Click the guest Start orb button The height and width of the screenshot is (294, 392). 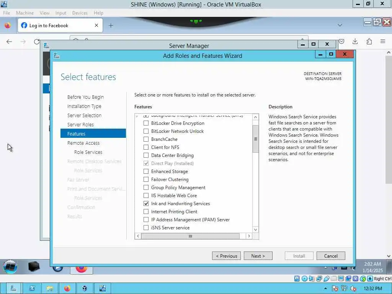(x=10, y=267)
